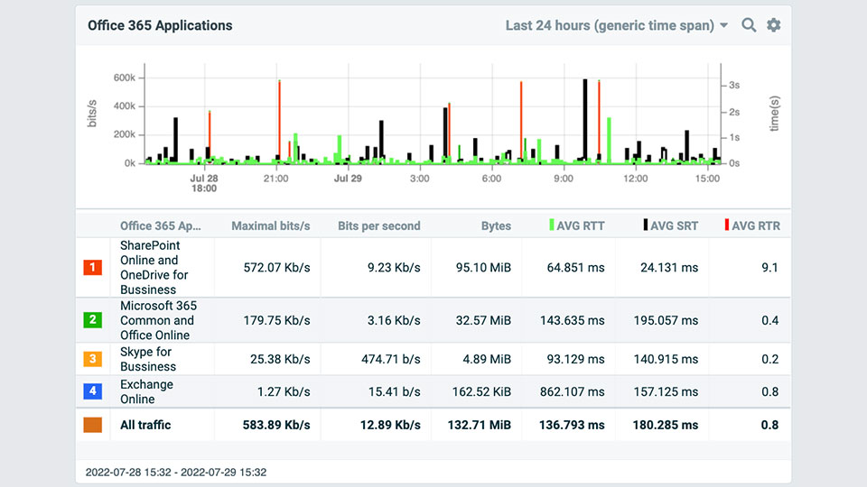Select Exchange Online row name
This screenshot has height=487, width=867.
146,391
